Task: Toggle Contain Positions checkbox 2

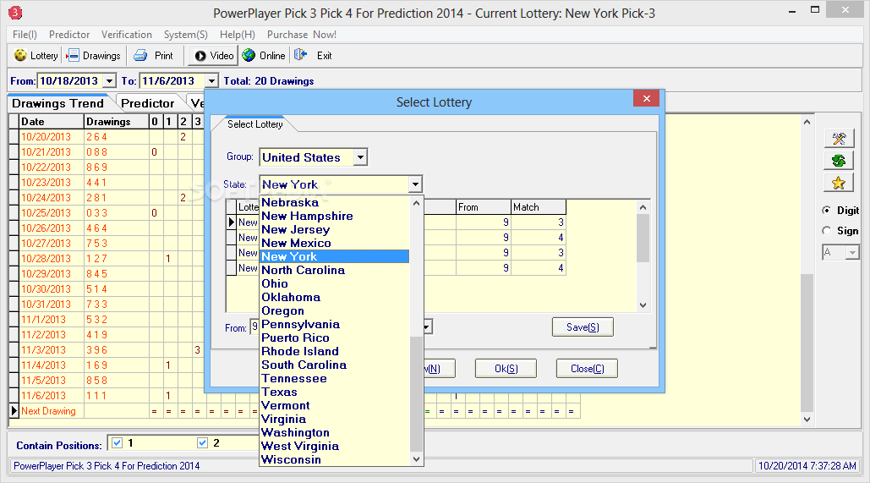Action: [203, 442]
